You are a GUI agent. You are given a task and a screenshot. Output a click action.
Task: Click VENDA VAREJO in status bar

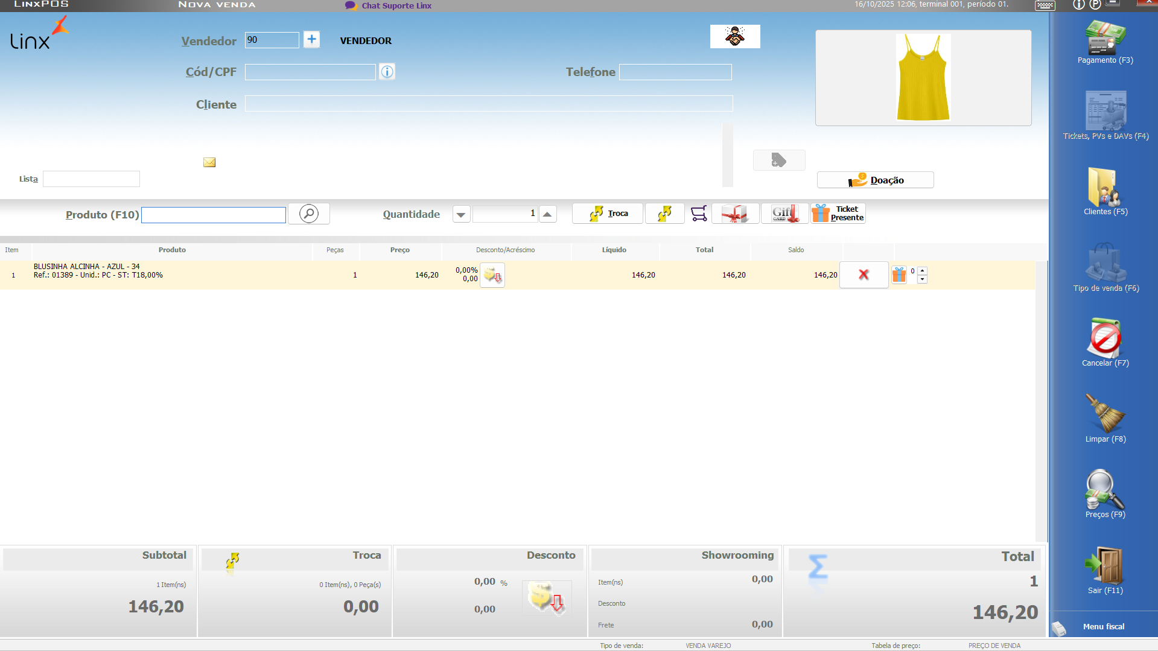point(708,646)
